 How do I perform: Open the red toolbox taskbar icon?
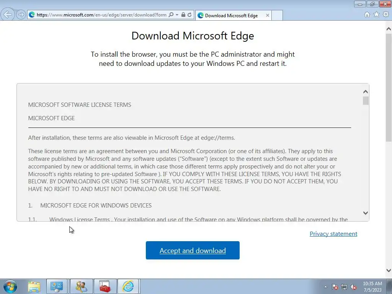(x=105, y=286)
